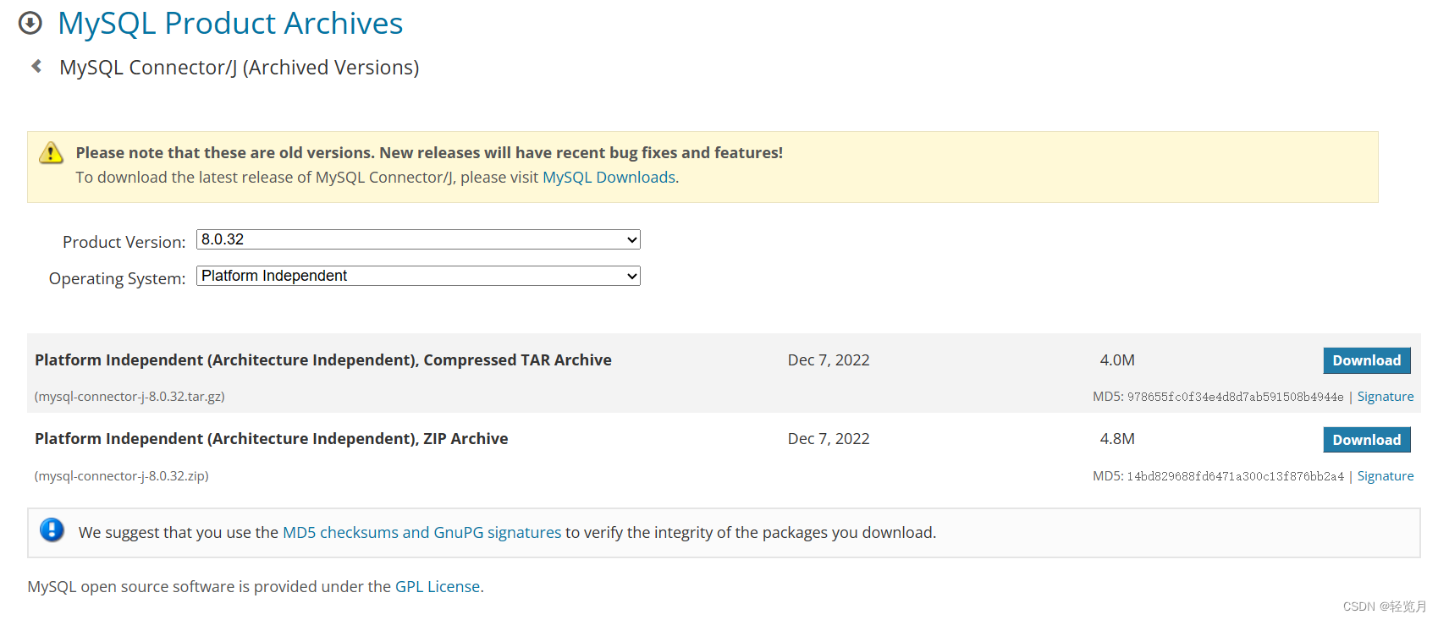
Task: Open the MySQL Downloads link
Action: pos(609,178)
